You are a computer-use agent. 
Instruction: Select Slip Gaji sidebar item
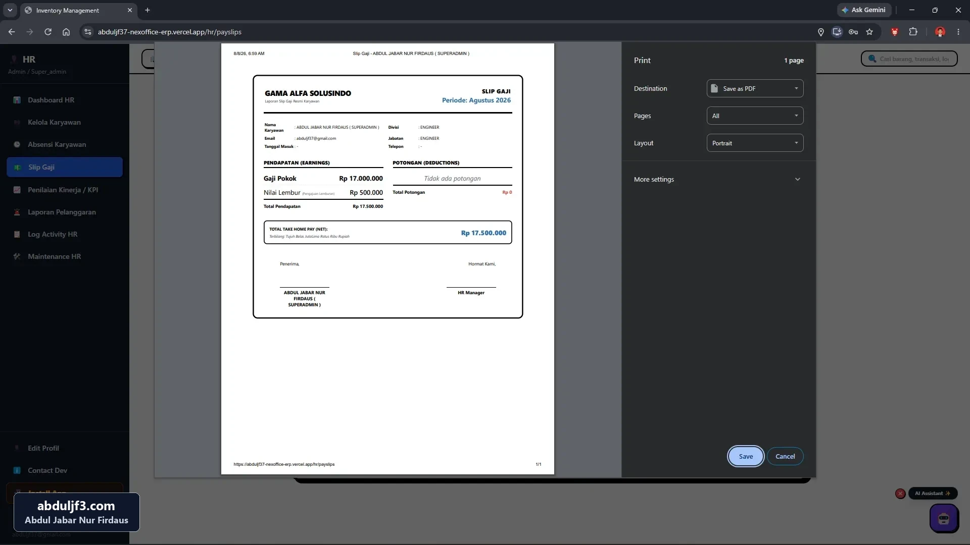coord(65,167)
